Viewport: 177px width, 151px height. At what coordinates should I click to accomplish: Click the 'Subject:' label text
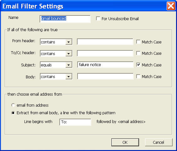[28, 65]
